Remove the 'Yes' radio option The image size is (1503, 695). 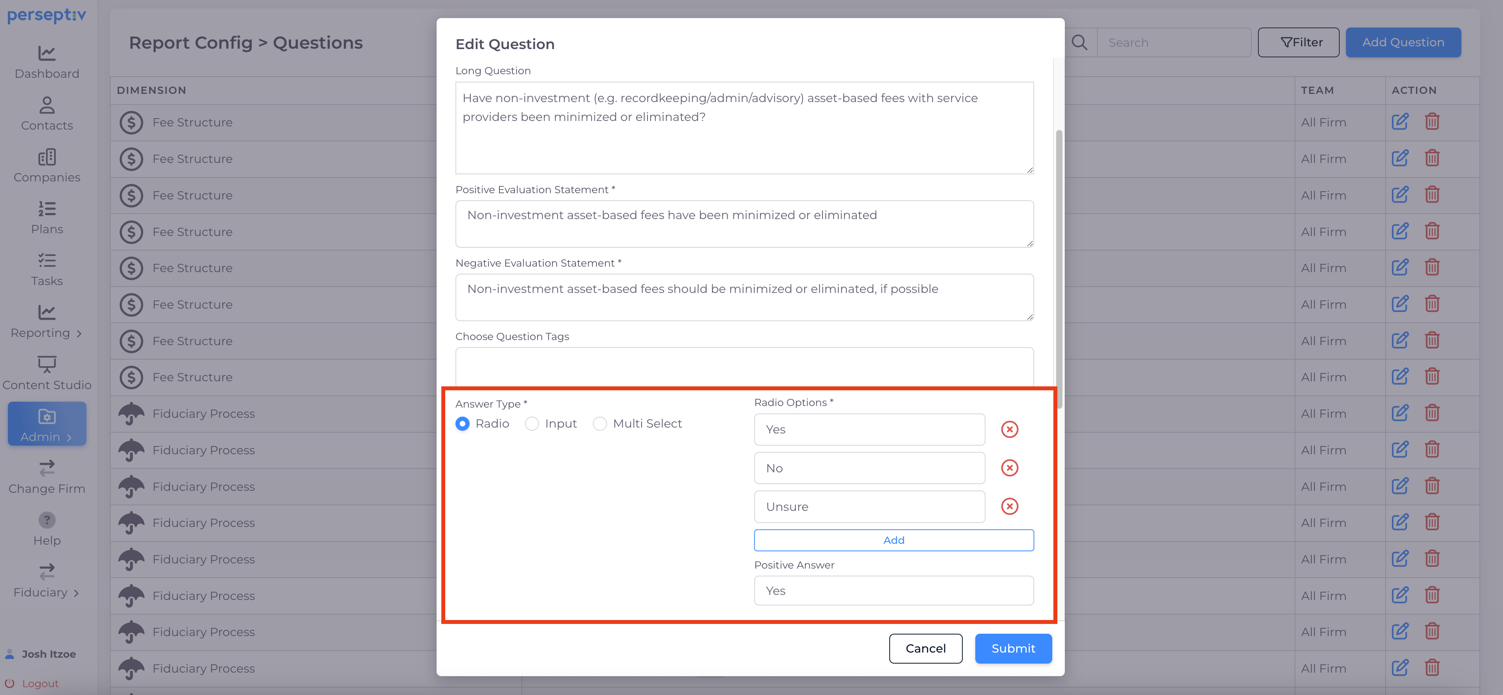point(1009,430)
